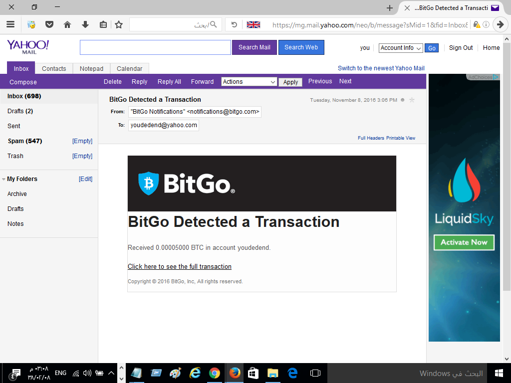Click Full Headers link
511x383 pixels.
click(x=371, y=138)
